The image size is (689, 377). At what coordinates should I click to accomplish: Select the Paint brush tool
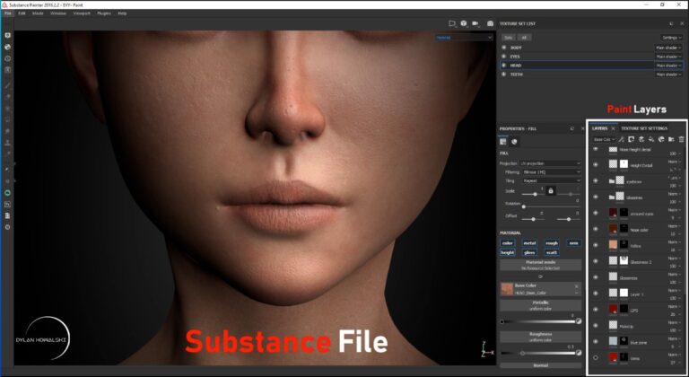pyautogui.click(x=7, y=85)
